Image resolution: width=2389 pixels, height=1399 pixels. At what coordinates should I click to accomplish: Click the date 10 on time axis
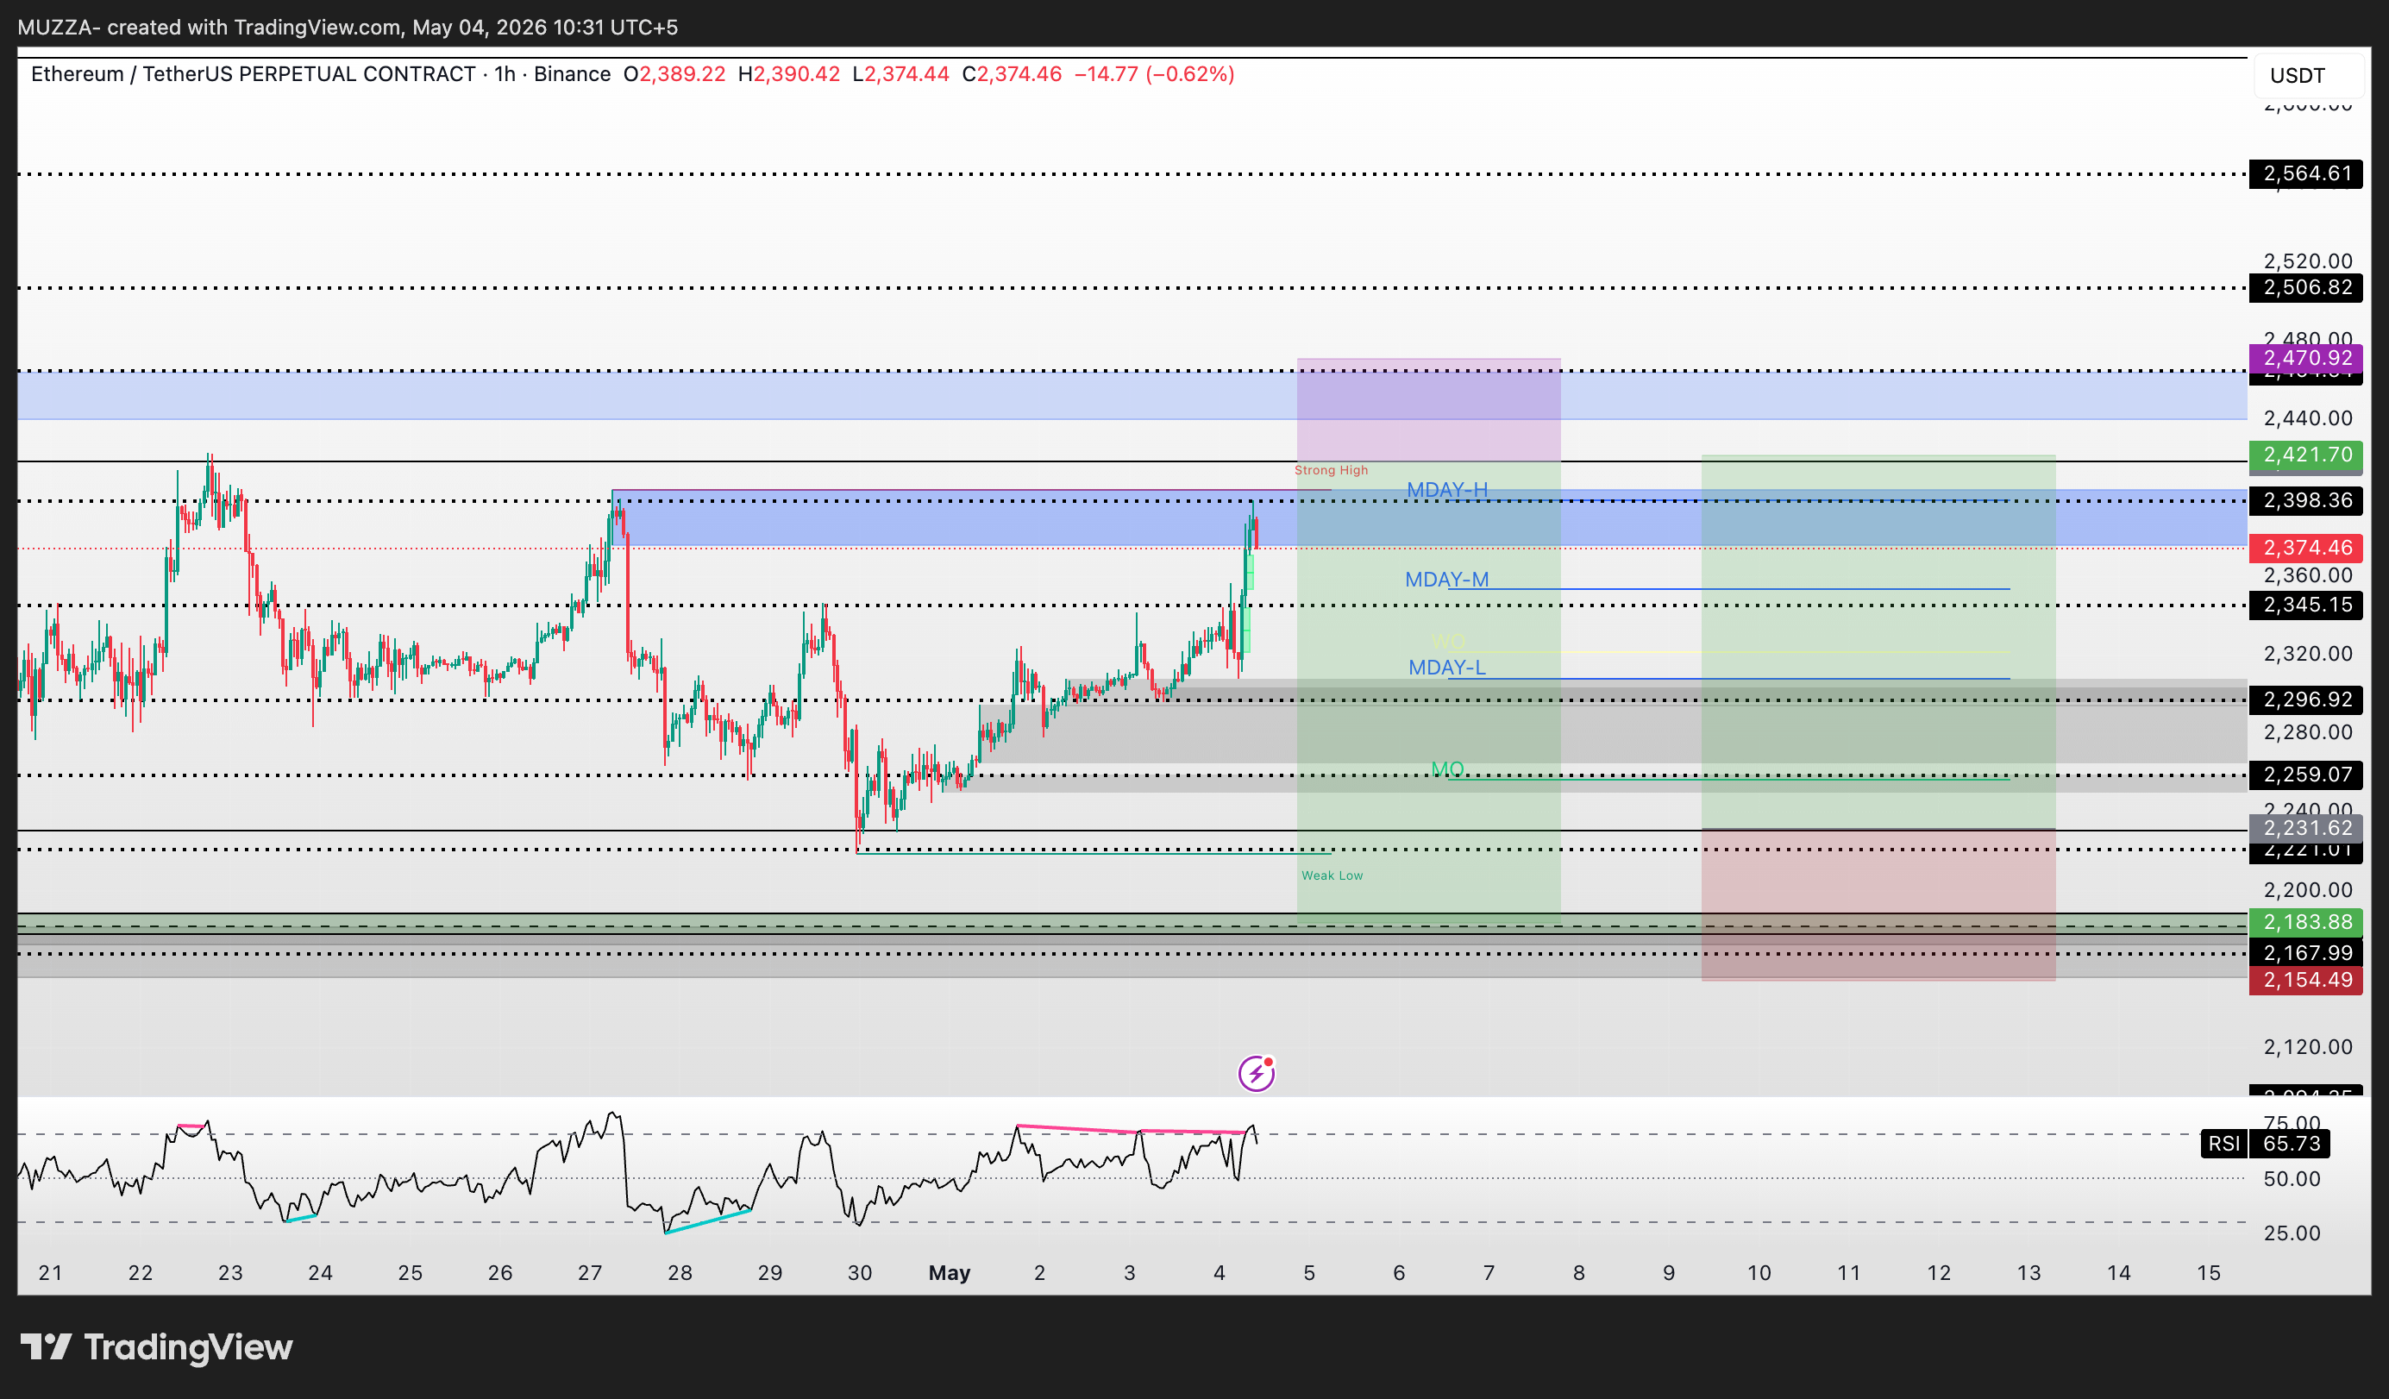coord(1759,1273)
